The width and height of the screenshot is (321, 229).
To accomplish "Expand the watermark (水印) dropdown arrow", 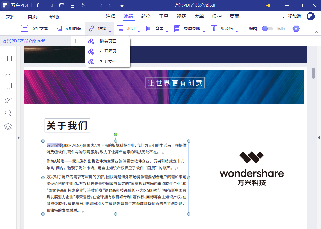I will click(139, 32).
